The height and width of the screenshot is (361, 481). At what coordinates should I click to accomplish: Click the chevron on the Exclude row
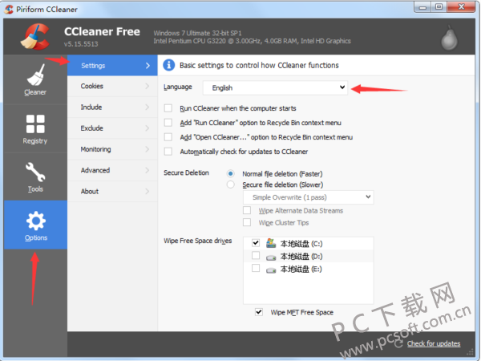(148, 128)
